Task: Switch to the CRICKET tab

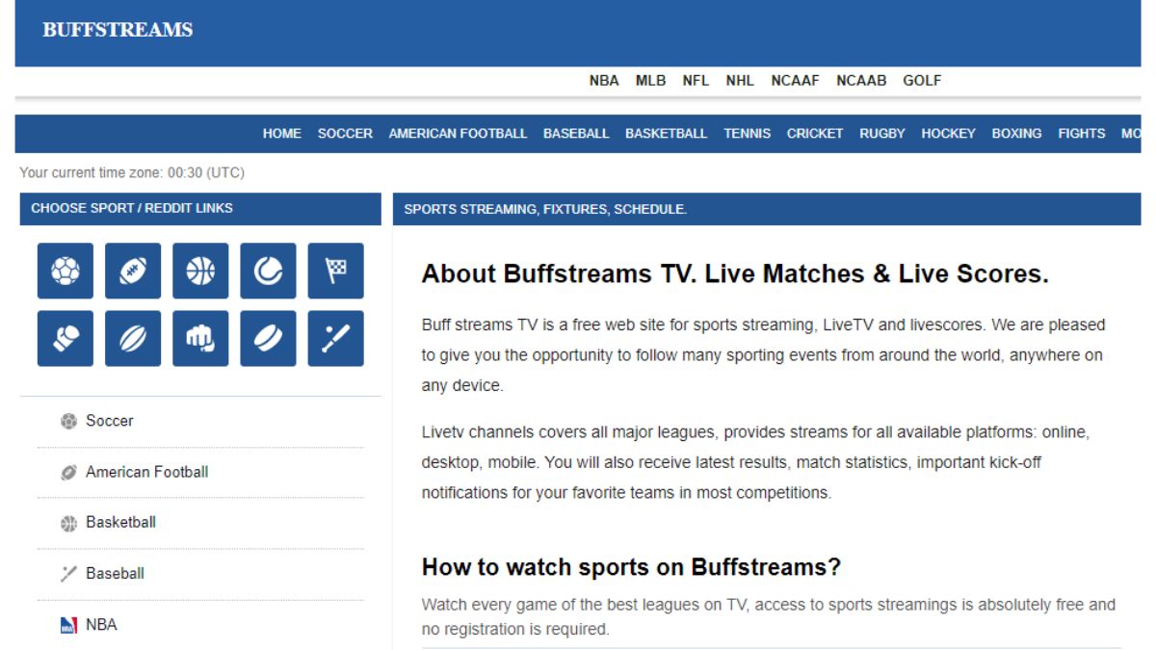Action: coord(814,133)
